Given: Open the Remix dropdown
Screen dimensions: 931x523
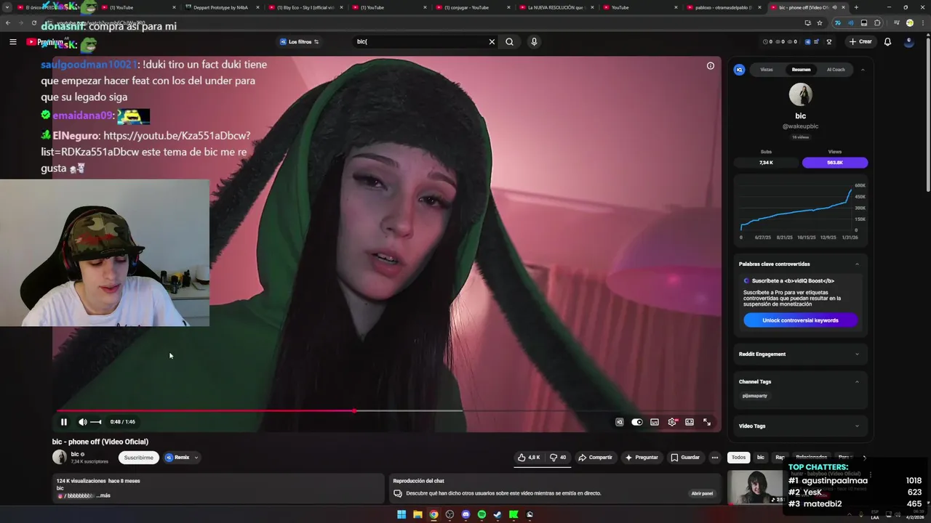Looking at the screenshot, I should pyautogui.click(x=182, y=458).
